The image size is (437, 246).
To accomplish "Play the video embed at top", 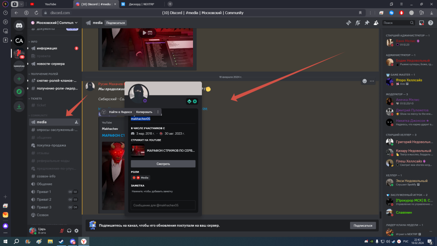I will pyautogui.click(x=144, y=33).
